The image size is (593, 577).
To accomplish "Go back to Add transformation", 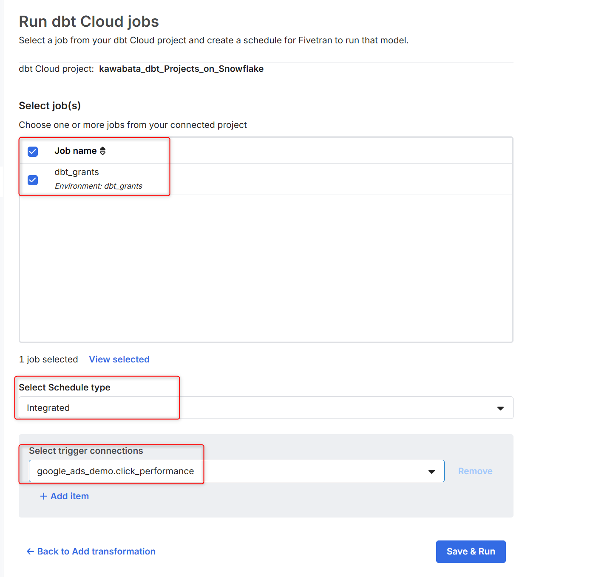I will click(96, 552).
